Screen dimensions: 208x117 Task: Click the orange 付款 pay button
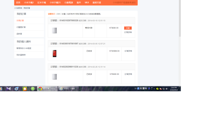coord(128,28)
